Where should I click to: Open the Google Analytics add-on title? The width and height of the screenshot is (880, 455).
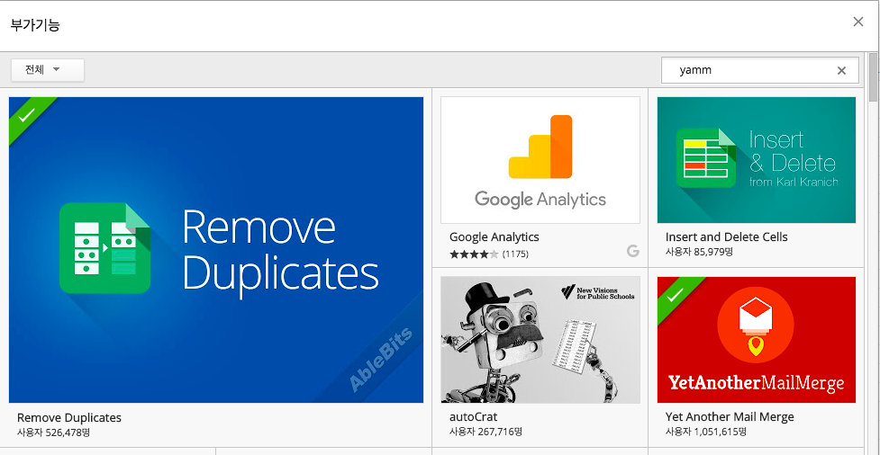point(494,237)
